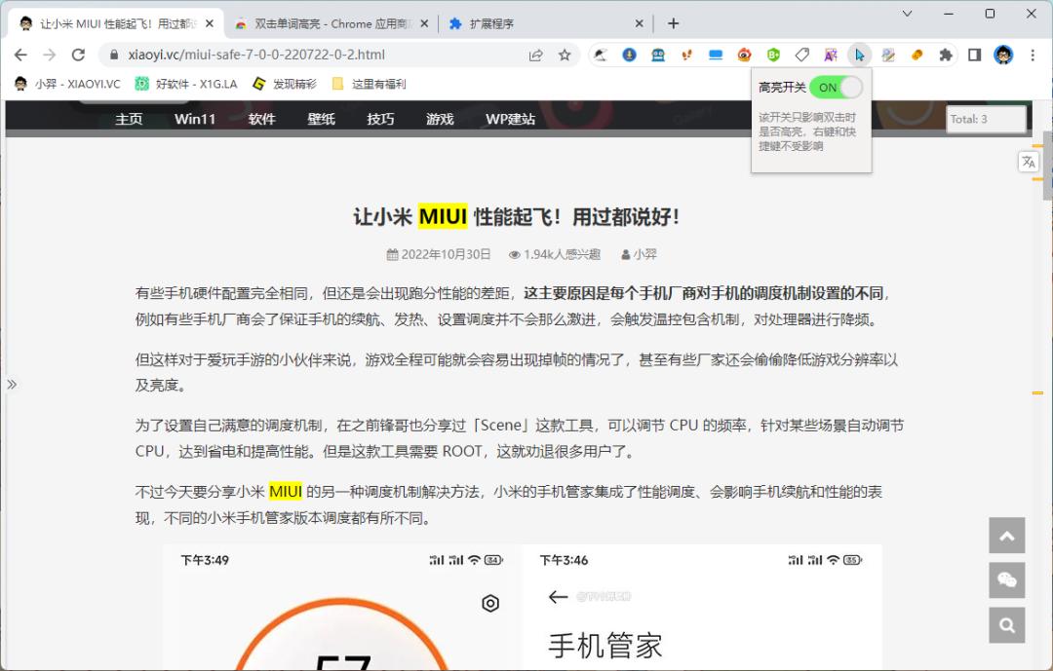Click the dark-mode split square icon
The width and height of the screenshot is (1053, 671).
click(976, 56)
